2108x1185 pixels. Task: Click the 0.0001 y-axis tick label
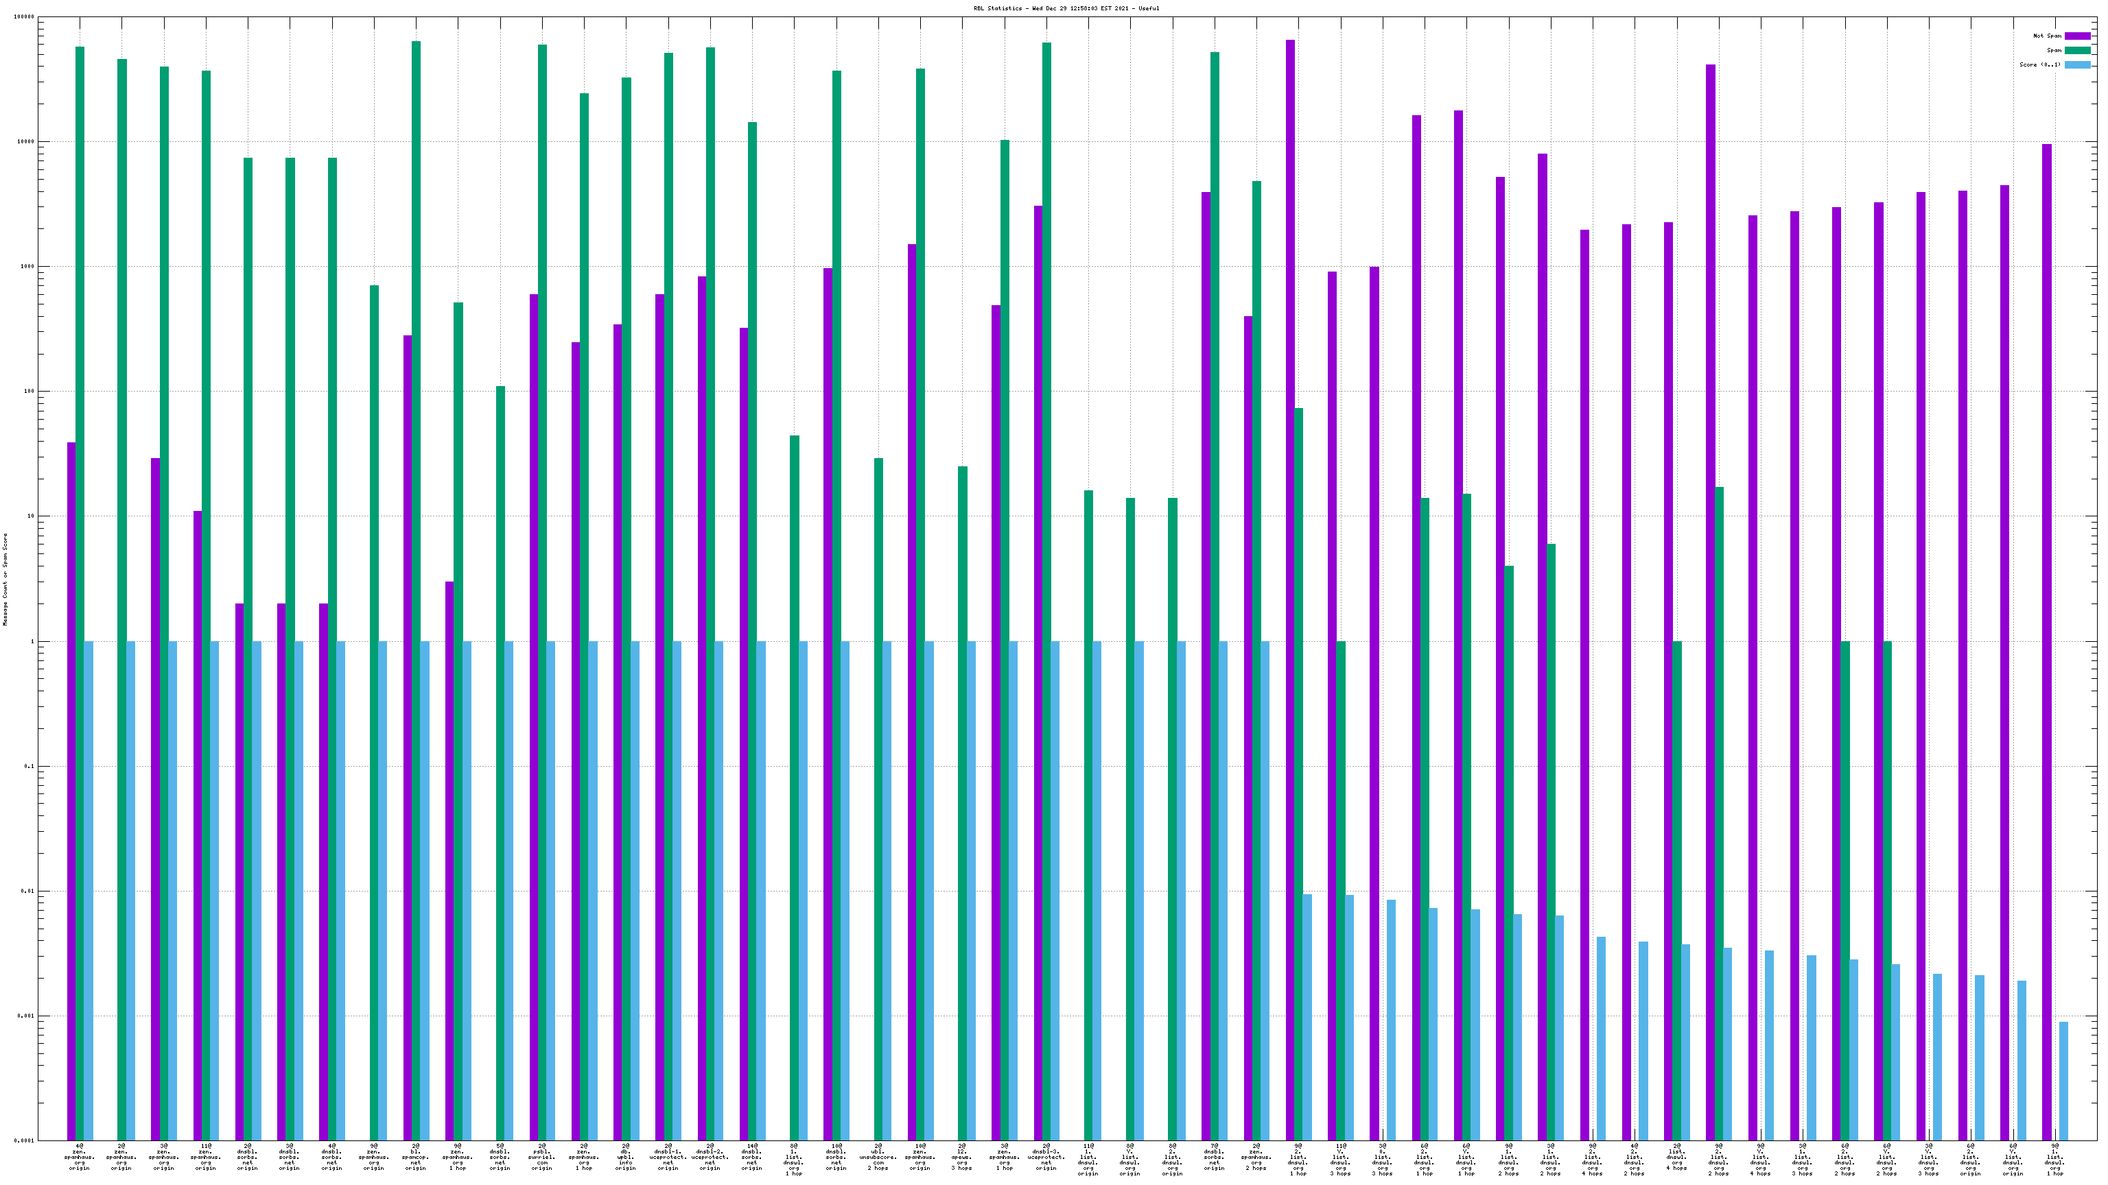pos(25,1141)
